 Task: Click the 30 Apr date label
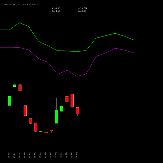(x=19, y=155)
